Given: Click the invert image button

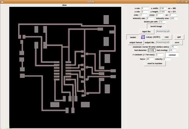Looking at the screenshot, I should tap(156, 26).
